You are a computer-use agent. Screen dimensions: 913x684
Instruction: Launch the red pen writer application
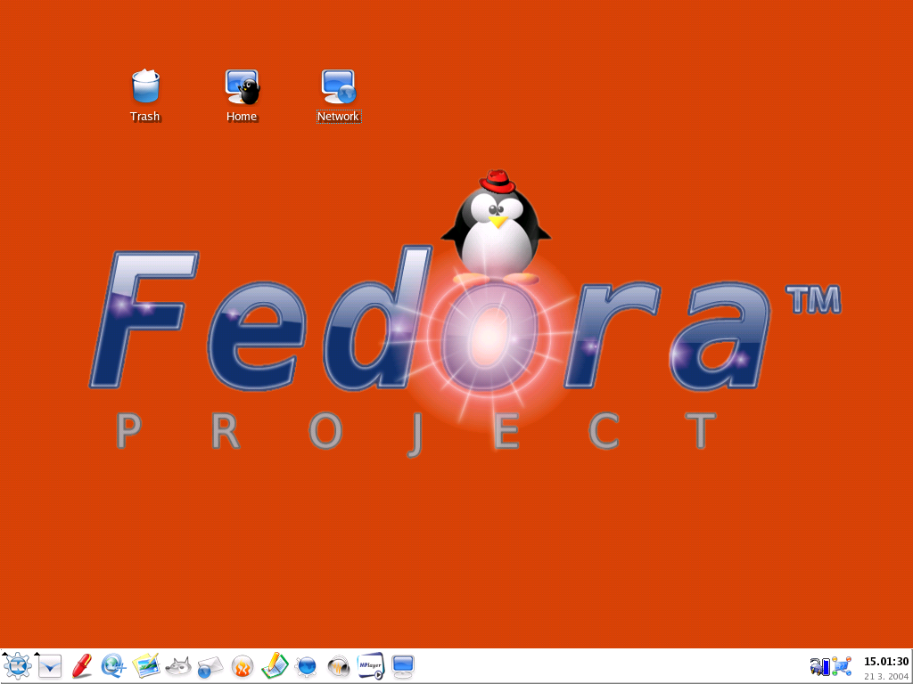[81, 666]
